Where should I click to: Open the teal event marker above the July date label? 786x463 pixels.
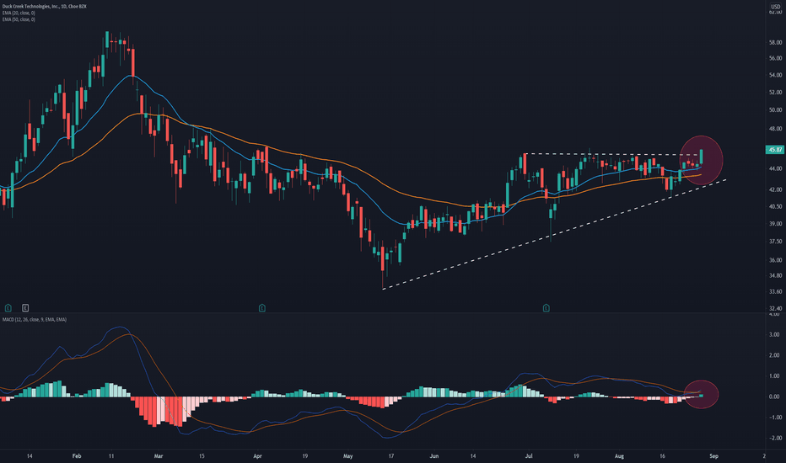point(546,308)
